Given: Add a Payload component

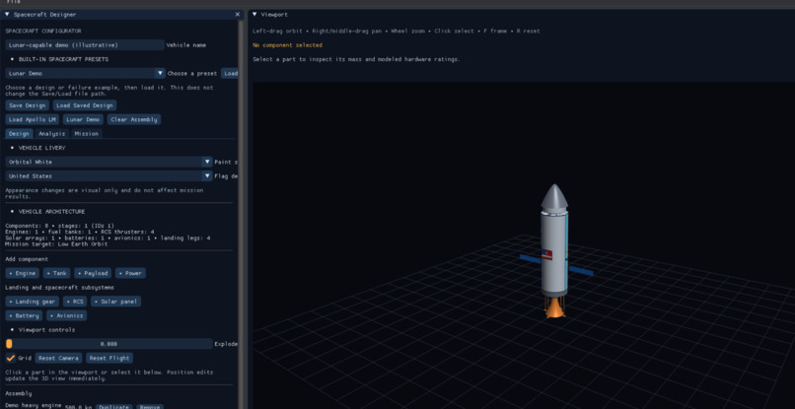Looking at the screenshot, I should 93,273.
